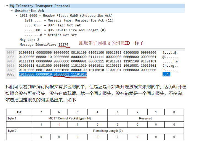Image resolution: width=200 pixels, height=145 pixels.
Task: Click highlighted byte 11101010 in row 0028
Action: 79,74
